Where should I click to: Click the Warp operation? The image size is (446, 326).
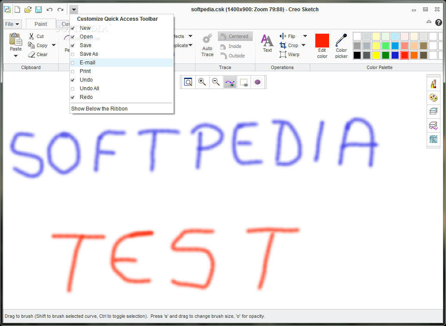pyautogui.click(x=289, y=54)
